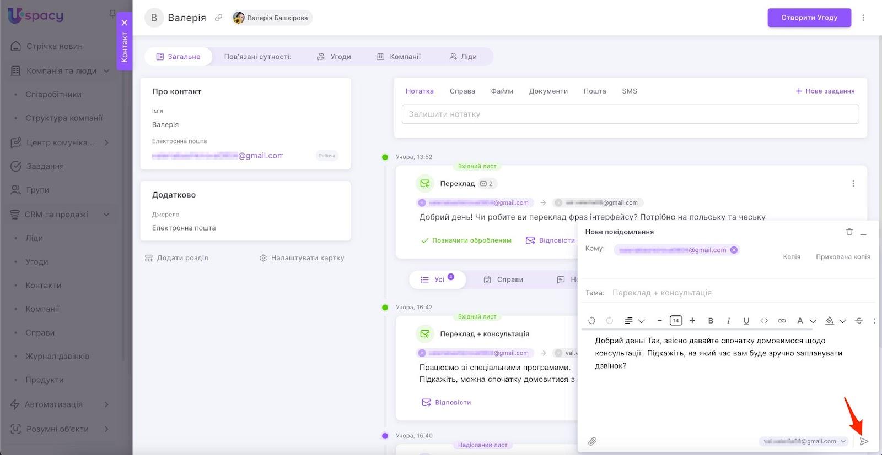882x455 pixels.
Task: Click the Uspacy logo
Action: pos(35,15)
